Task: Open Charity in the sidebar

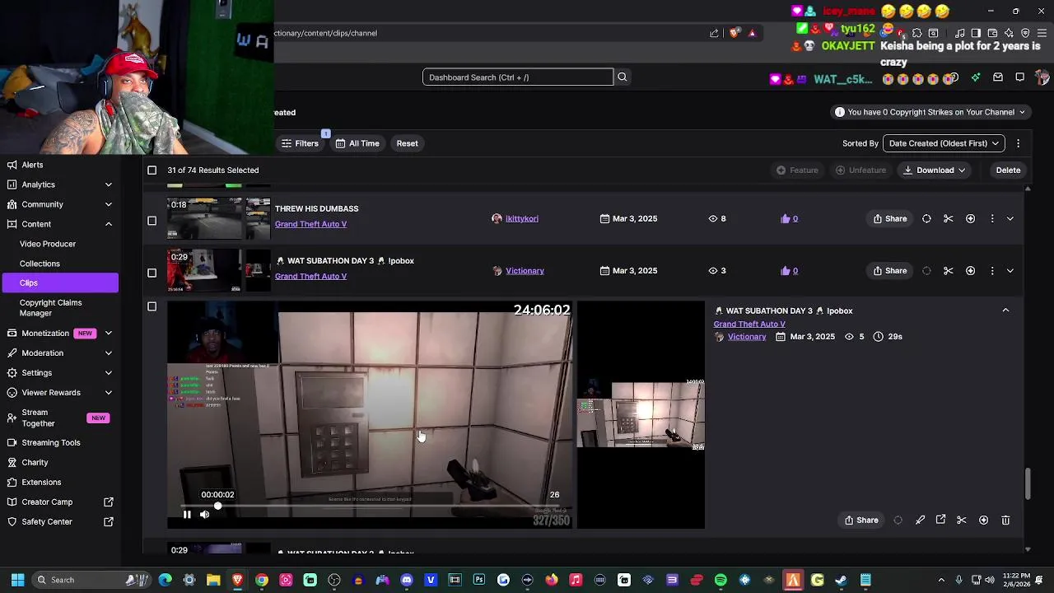Action: pyautogui.click(x=59, y=462)
